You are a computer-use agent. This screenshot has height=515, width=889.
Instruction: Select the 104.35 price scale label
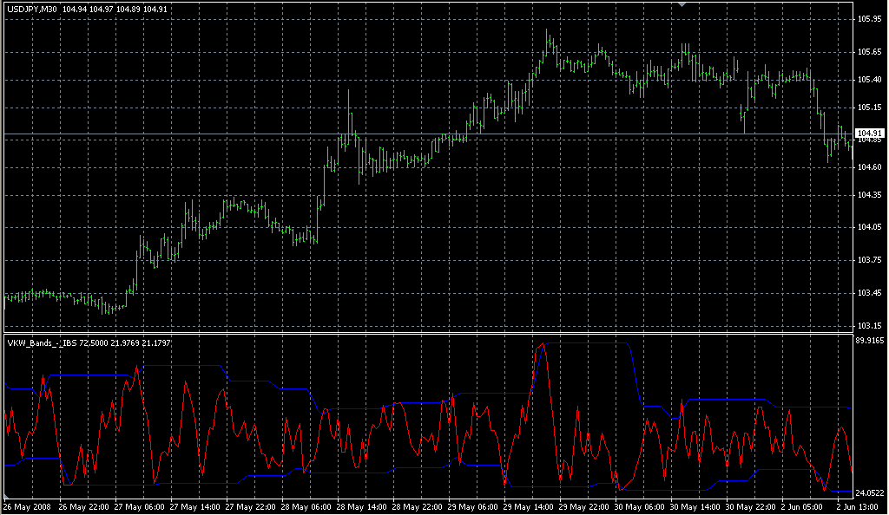(869, 197)
